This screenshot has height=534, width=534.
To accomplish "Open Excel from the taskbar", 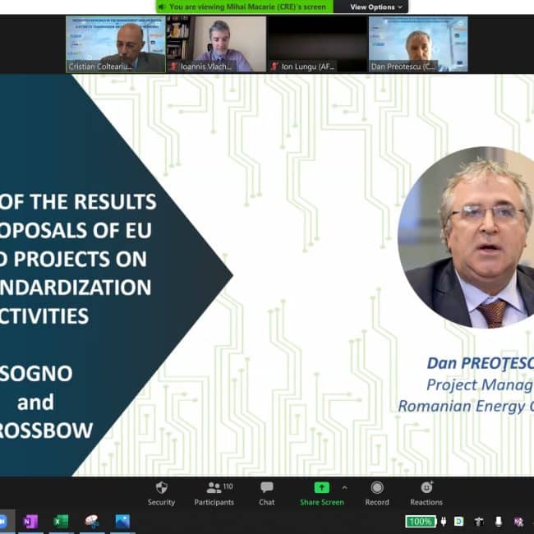I will [x=61, y=522].
